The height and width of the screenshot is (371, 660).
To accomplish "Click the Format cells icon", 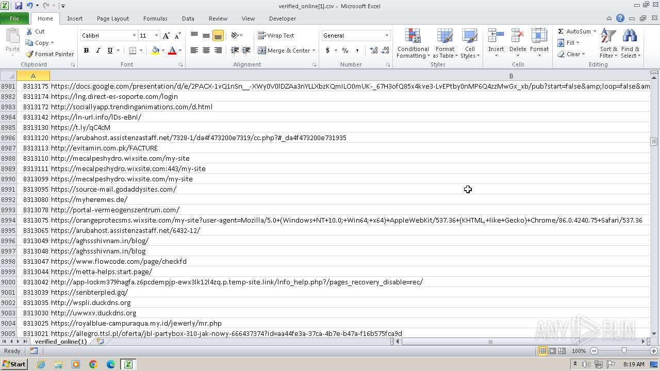I will click(539, 37).
